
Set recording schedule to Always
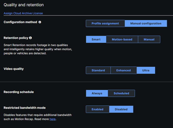click(97, 93)
